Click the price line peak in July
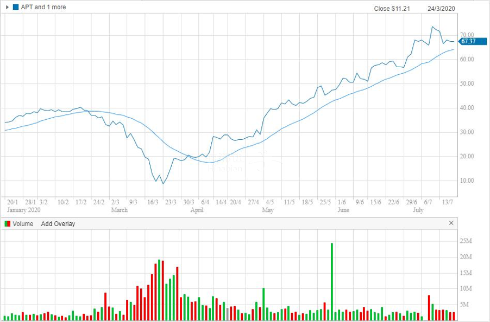The height and width of the screenshot is (322, 490). tap(432, 27)
